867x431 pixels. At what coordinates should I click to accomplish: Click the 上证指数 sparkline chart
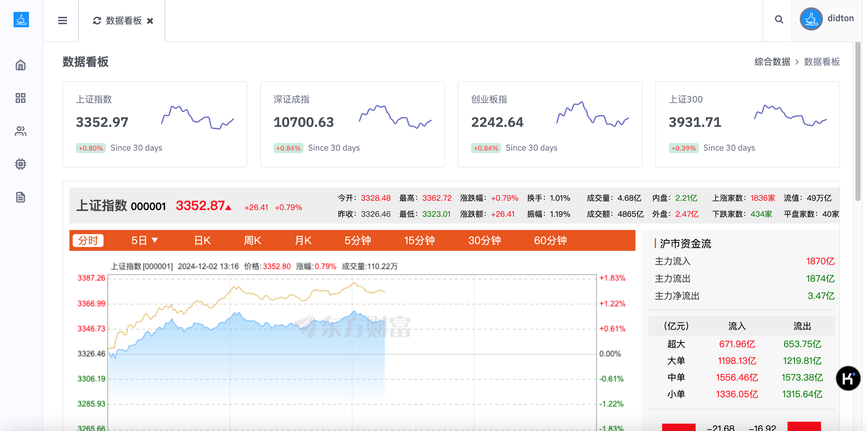(197, 117)
